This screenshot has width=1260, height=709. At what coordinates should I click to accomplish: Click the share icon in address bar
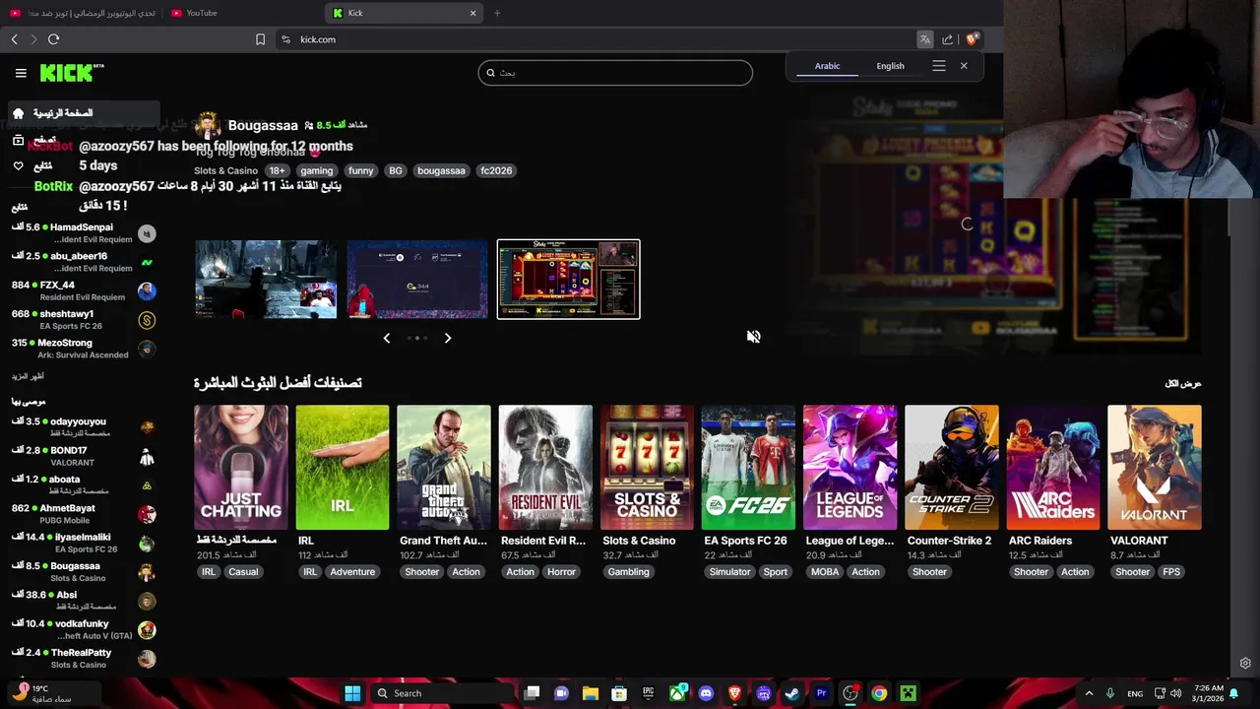(948, 39)
